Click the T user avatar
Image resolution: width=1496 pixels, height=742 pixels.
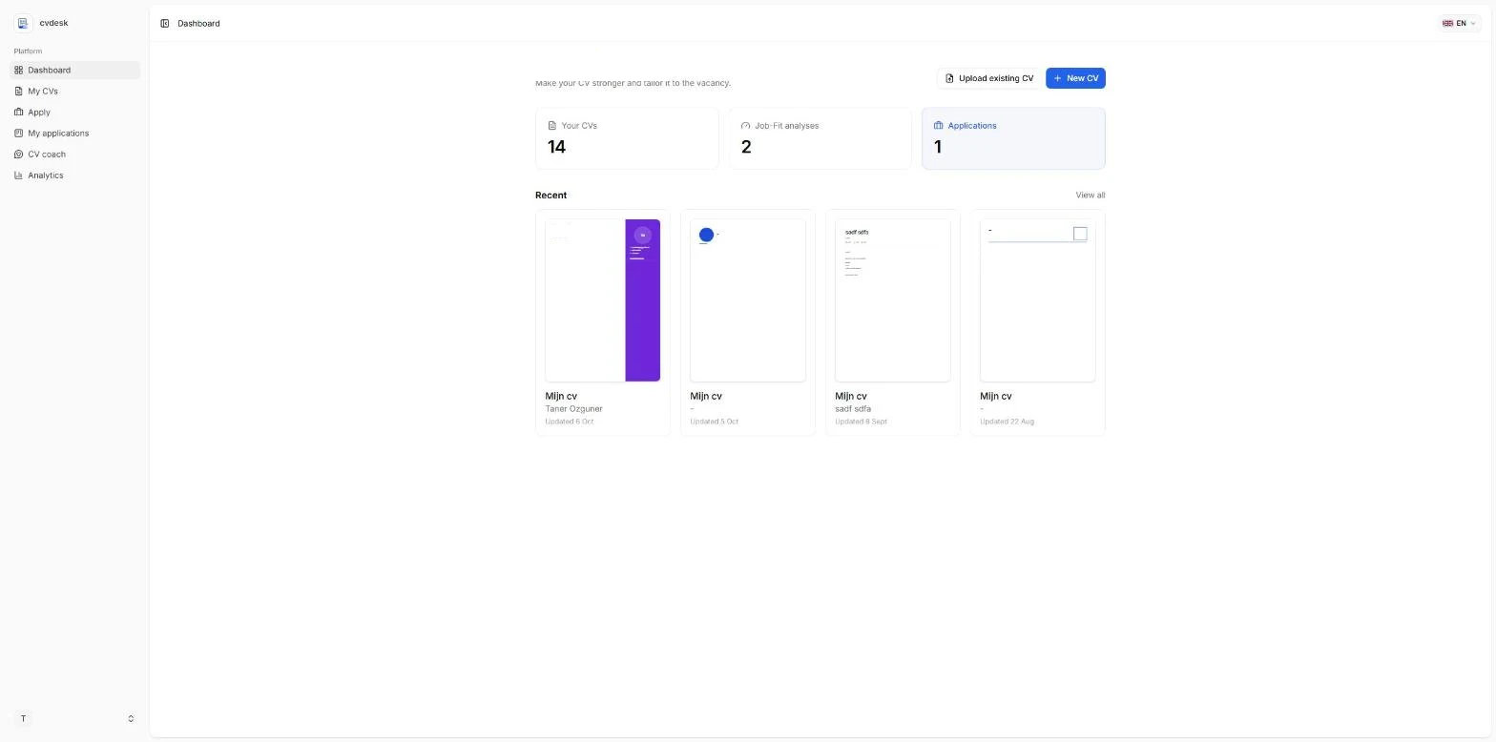tap(23, 718)
